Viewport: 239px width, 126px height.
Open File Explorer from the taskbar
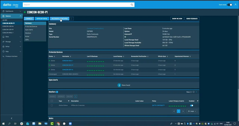[40, 124]
